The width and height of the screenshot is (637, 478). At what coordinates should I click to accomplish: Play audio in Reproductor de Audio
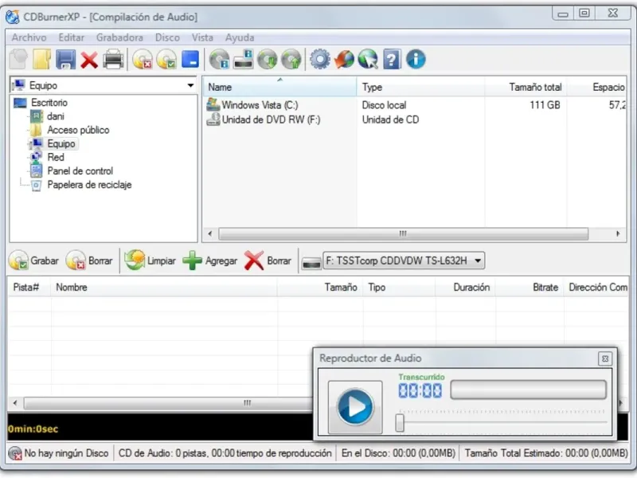coord(355,407)
